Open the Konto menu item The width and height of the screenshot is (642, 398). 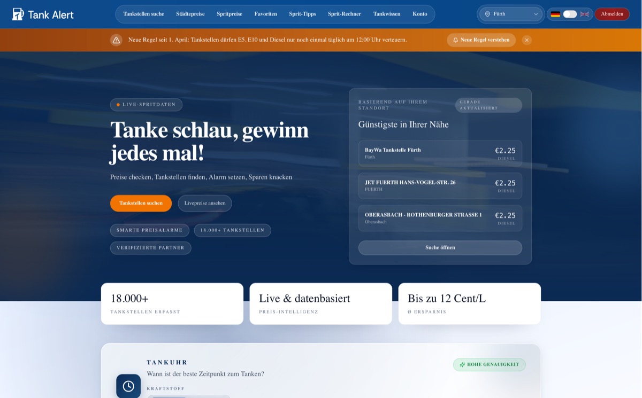point(420,14)
